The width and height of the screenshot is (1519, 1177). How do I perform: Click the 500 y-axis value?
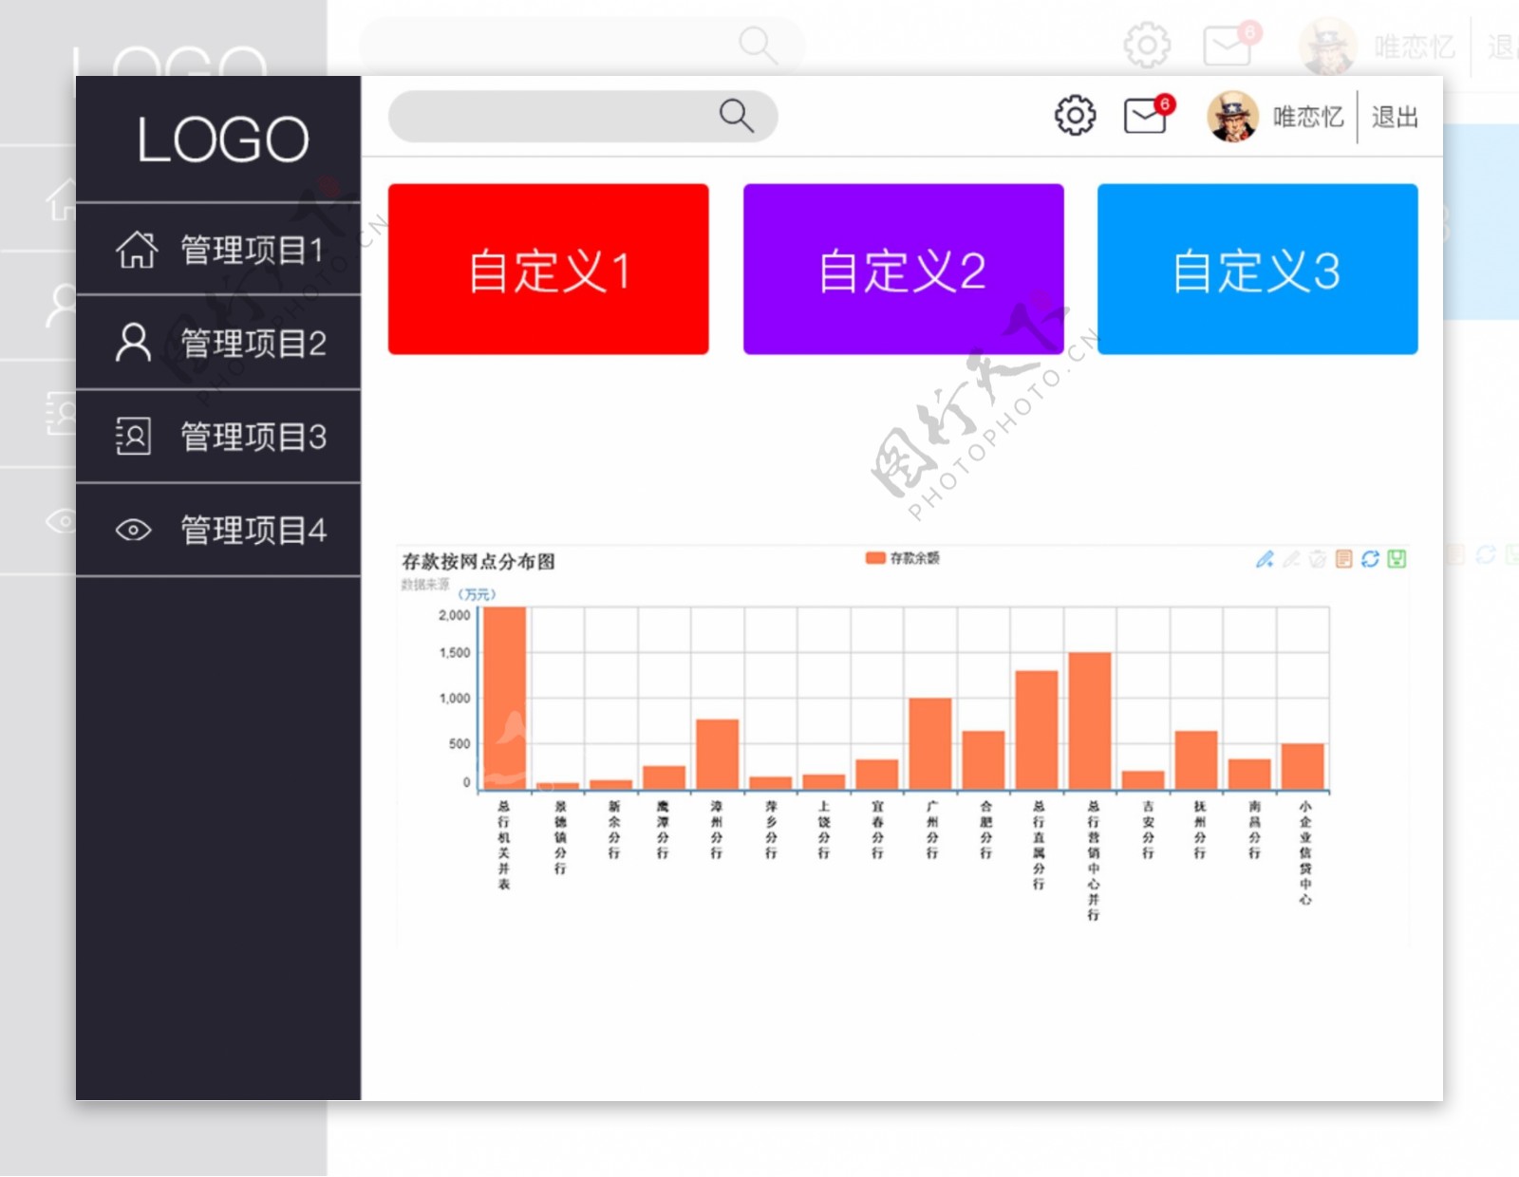459,744
